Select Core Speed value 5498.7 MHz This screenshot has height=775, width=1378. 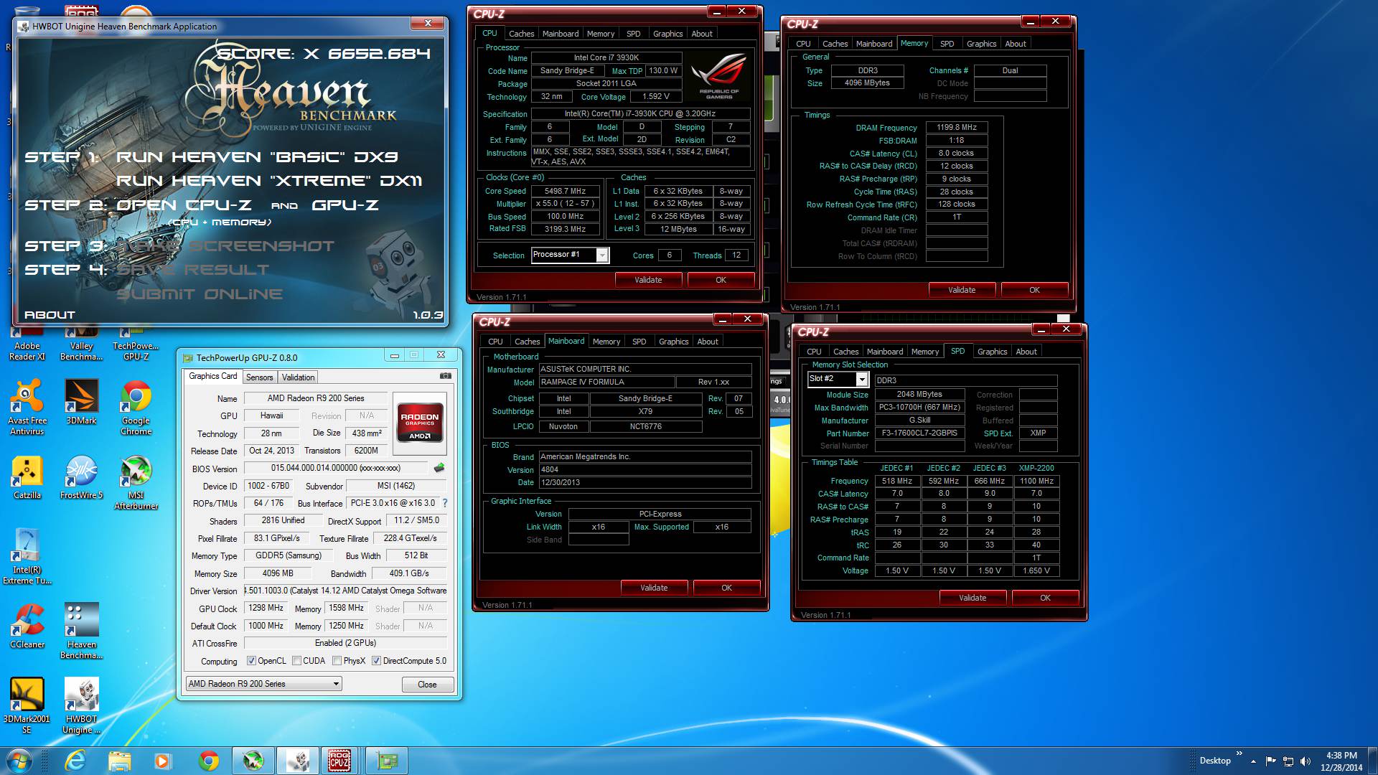coord(566,191)
